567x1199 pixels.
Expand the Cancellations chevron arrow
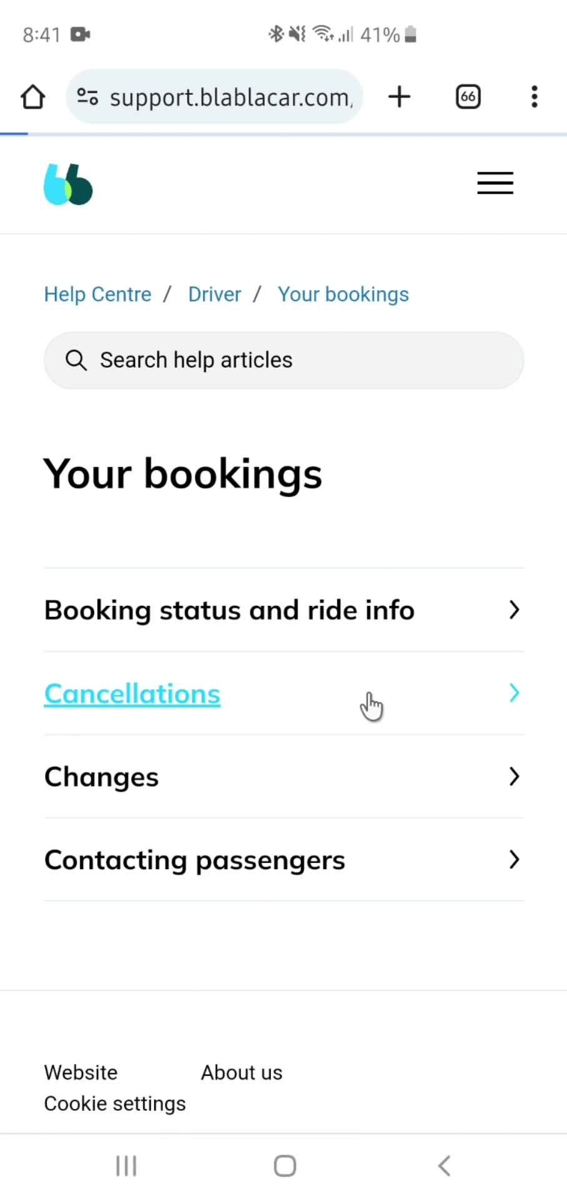point(514,693)
